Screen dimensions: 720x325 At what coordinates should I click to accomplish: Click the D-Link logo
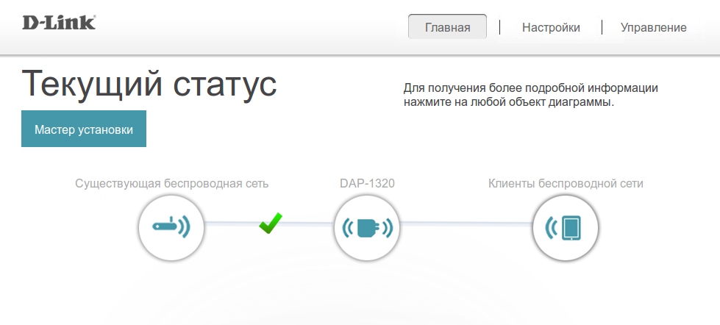[x=59, y=22]
